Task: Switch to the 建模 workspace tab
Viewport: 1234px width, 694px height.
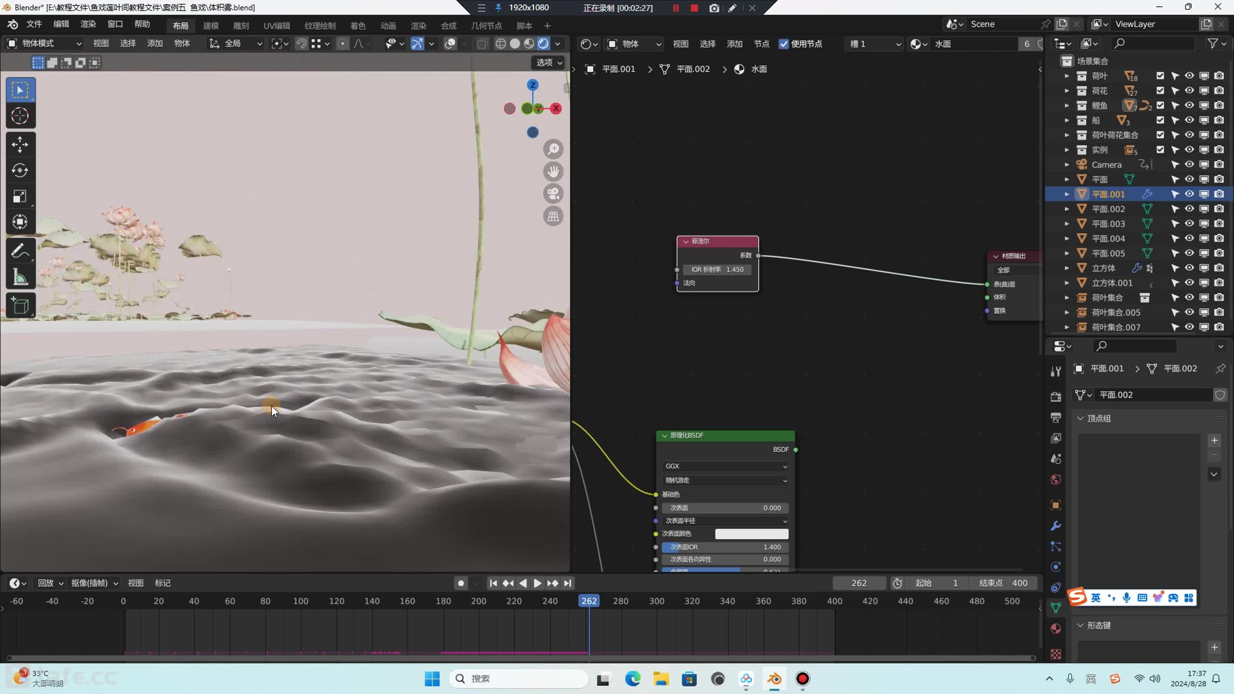Action: tap(211, 26)
